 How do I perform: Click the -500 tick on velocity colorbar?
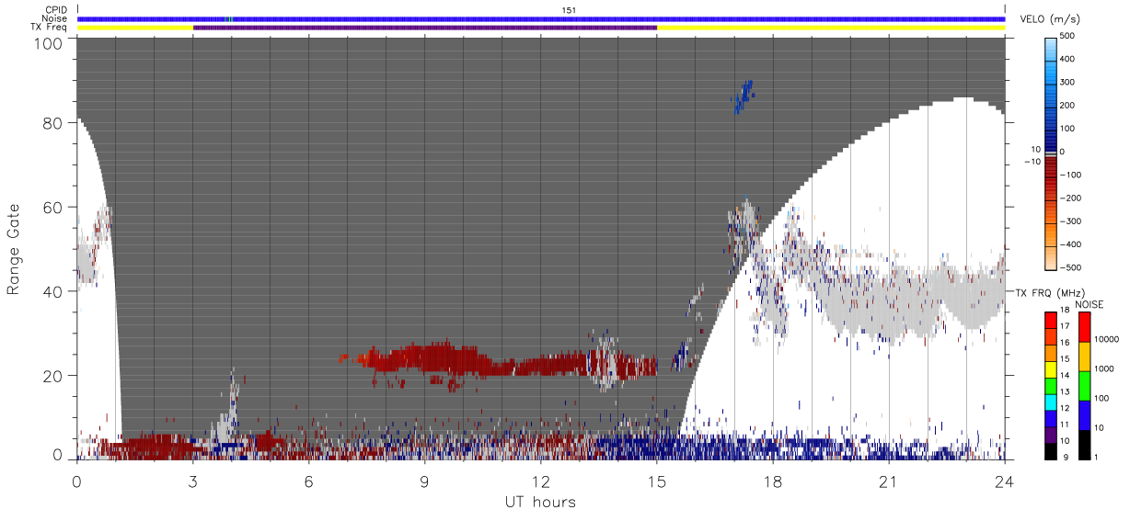[x=1072, y=266]
